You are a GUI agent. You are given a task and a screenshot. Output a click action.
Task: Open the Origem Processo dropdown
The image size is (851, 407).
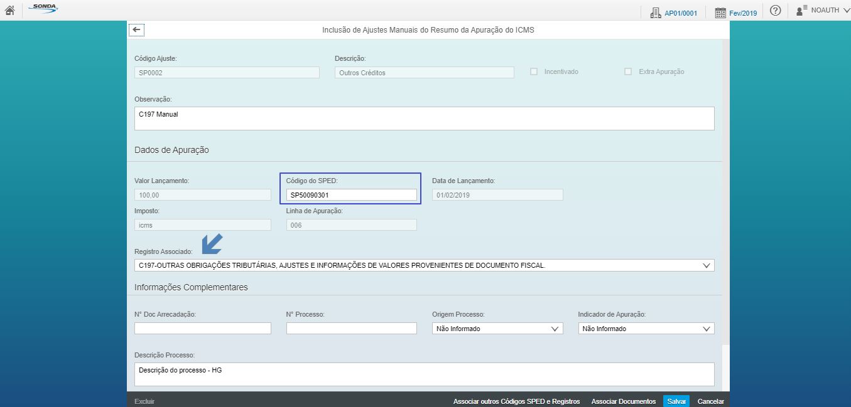pos(497,329)
